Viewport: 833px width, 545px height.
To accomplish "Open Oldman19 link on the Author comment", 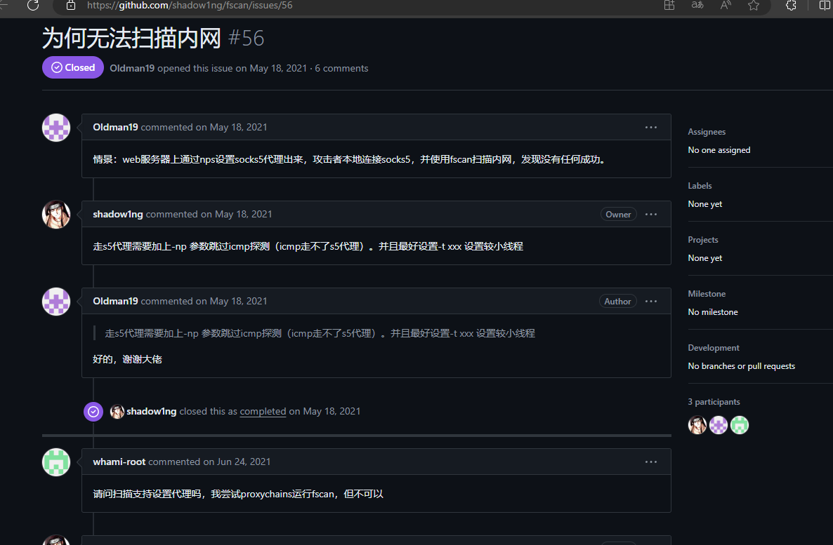I will pos(115,301).
